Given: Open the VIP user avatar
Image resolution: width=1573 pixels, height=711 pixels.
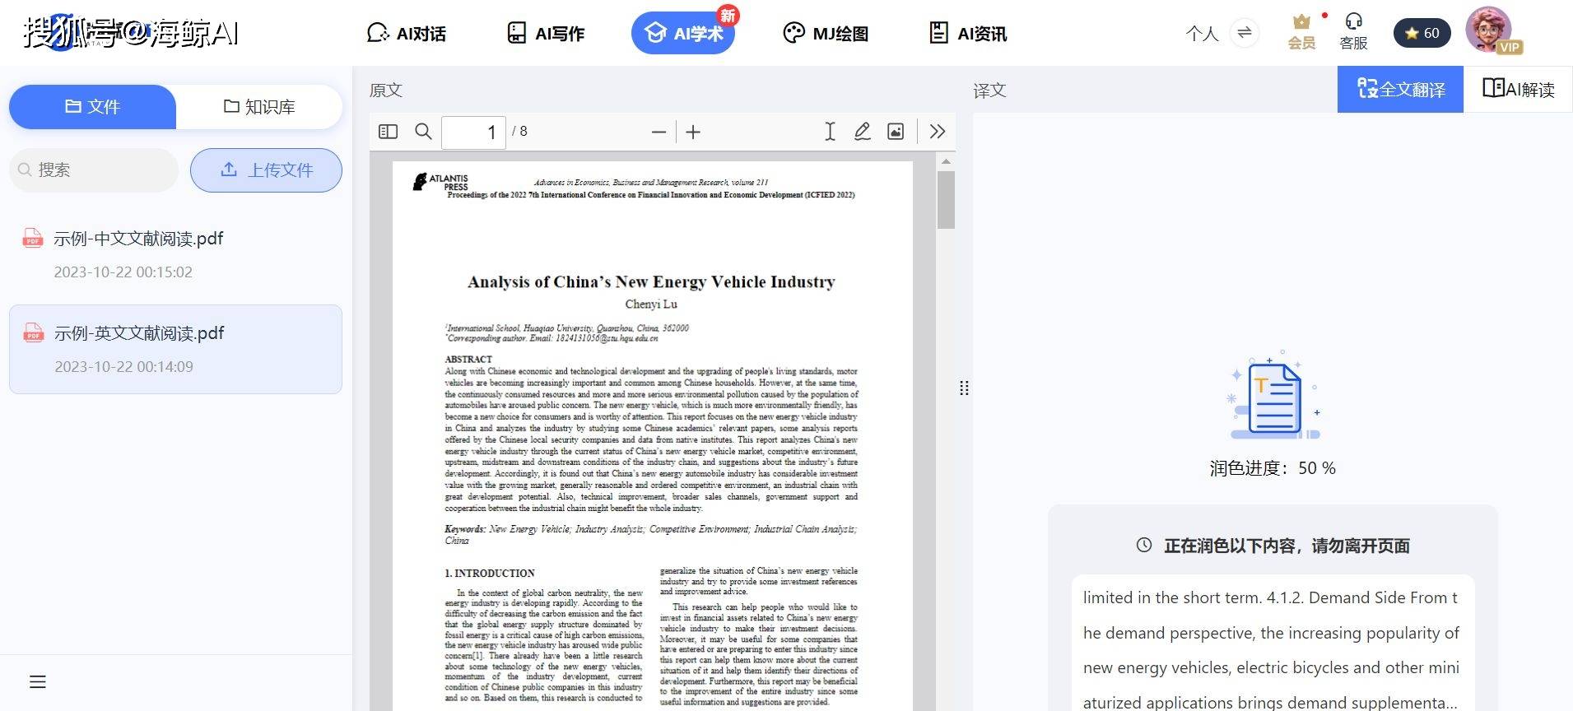Looking at the screenshot, I should click(1489, 30).
